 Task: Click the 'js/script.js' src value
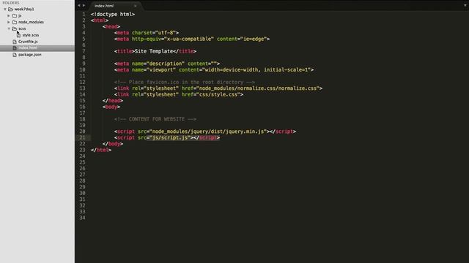[170, 138]
